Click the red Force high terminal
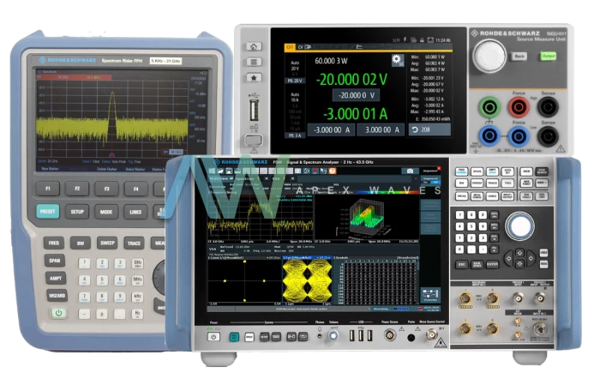Screen dimensions: 600x373 pos(519,107)
